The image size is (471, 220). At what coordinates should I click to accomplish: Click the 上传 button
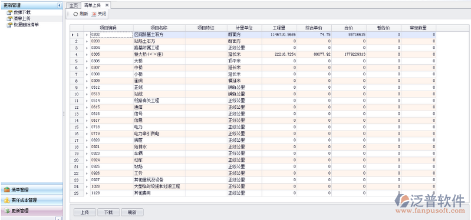pyautogui.click(x=85, y=212)
